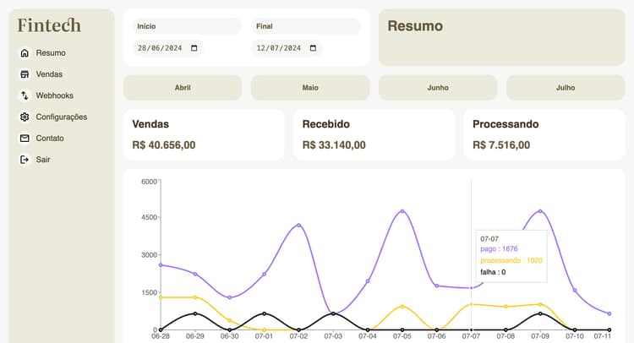Click the Vendas store icon
Viewport: 634px width, 343px height.
(x=25, y=74)
